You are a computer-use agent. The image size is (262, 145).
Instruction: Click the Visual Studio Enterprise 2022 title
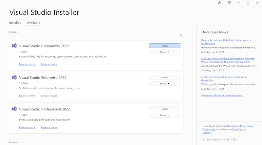click(x=43, y=78)
